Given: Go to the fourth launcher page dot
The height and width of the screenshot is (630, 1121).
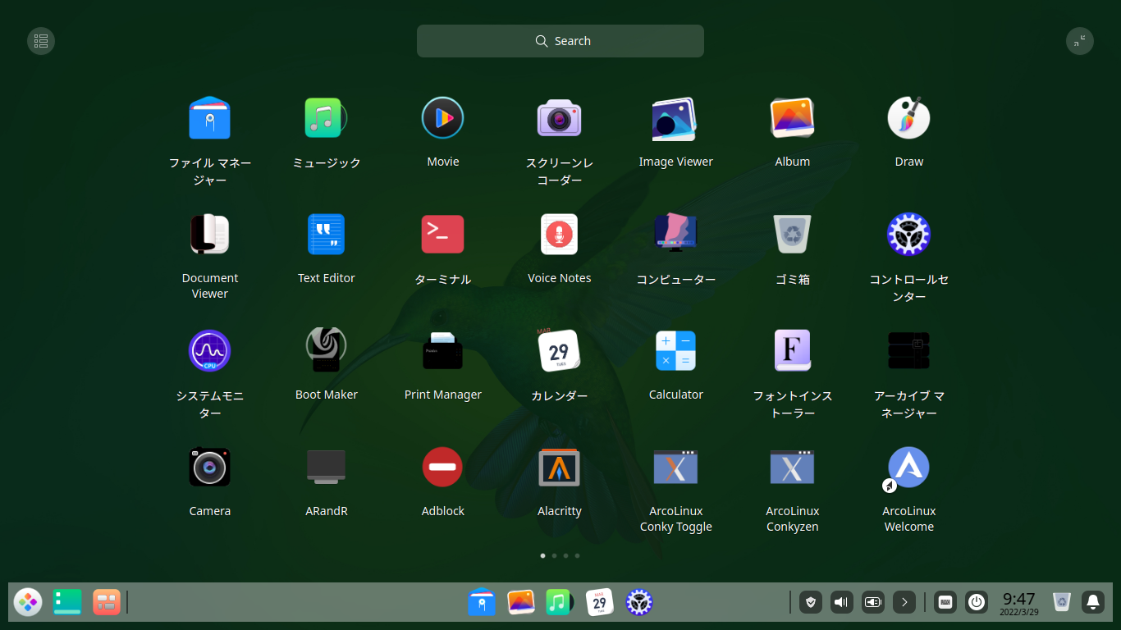Looking at the screenshot, I should (x=577, y=555).
